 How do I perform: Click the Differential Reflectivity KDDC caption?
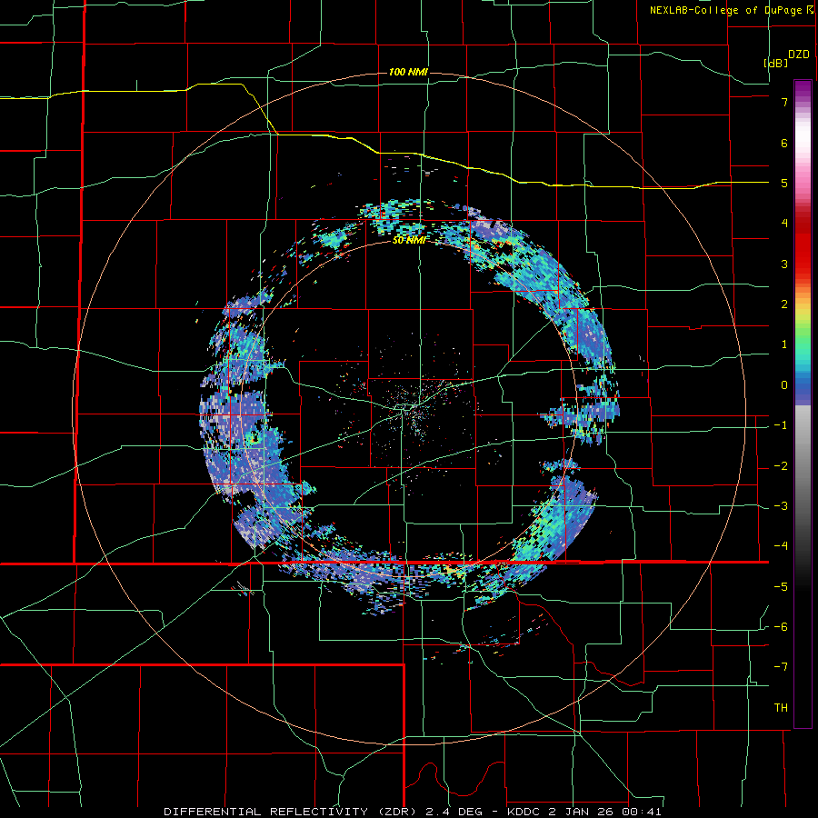pos(413,812)
